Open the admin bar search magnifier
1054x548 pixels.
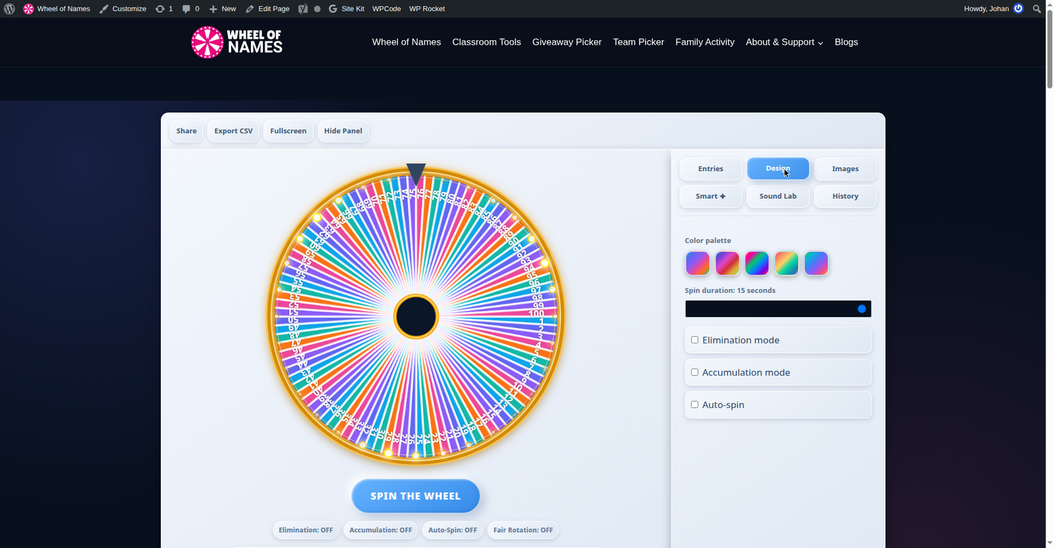click(1037, 9)
